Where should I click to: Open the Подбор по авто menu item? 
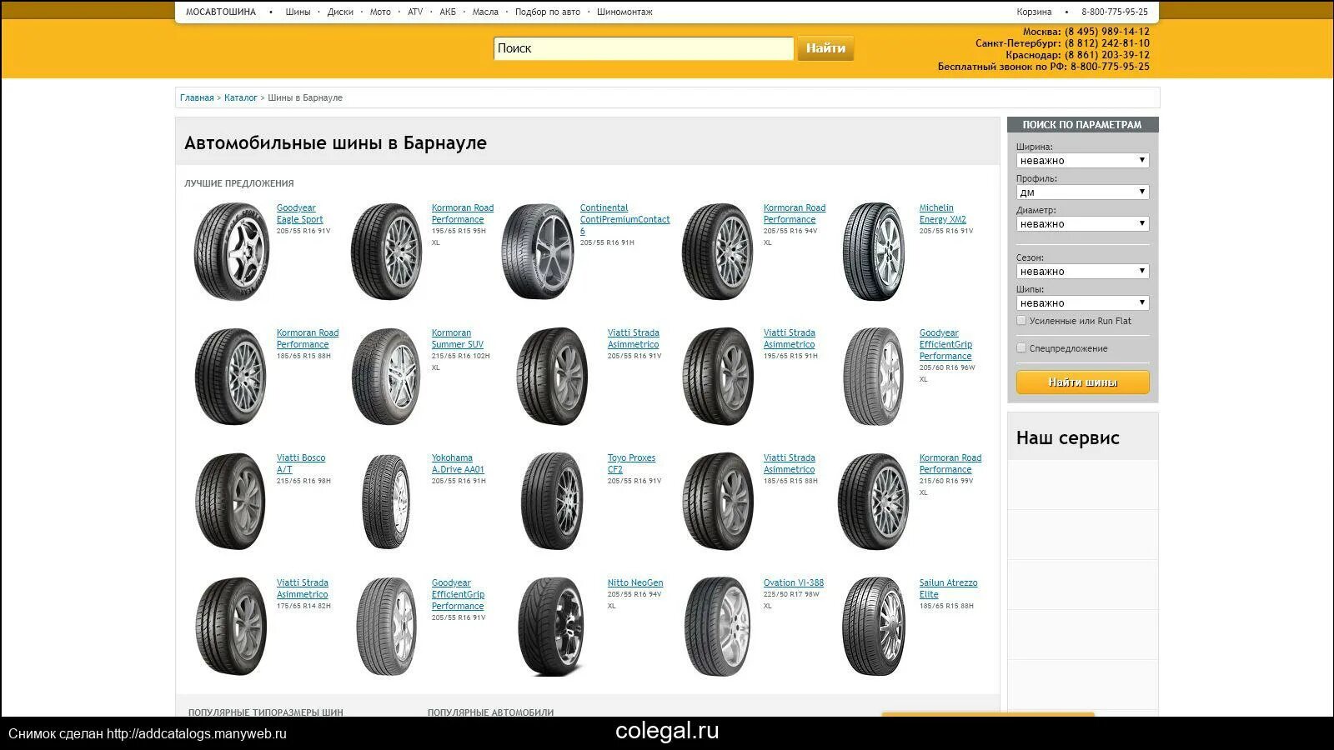[x=548, y=12]
